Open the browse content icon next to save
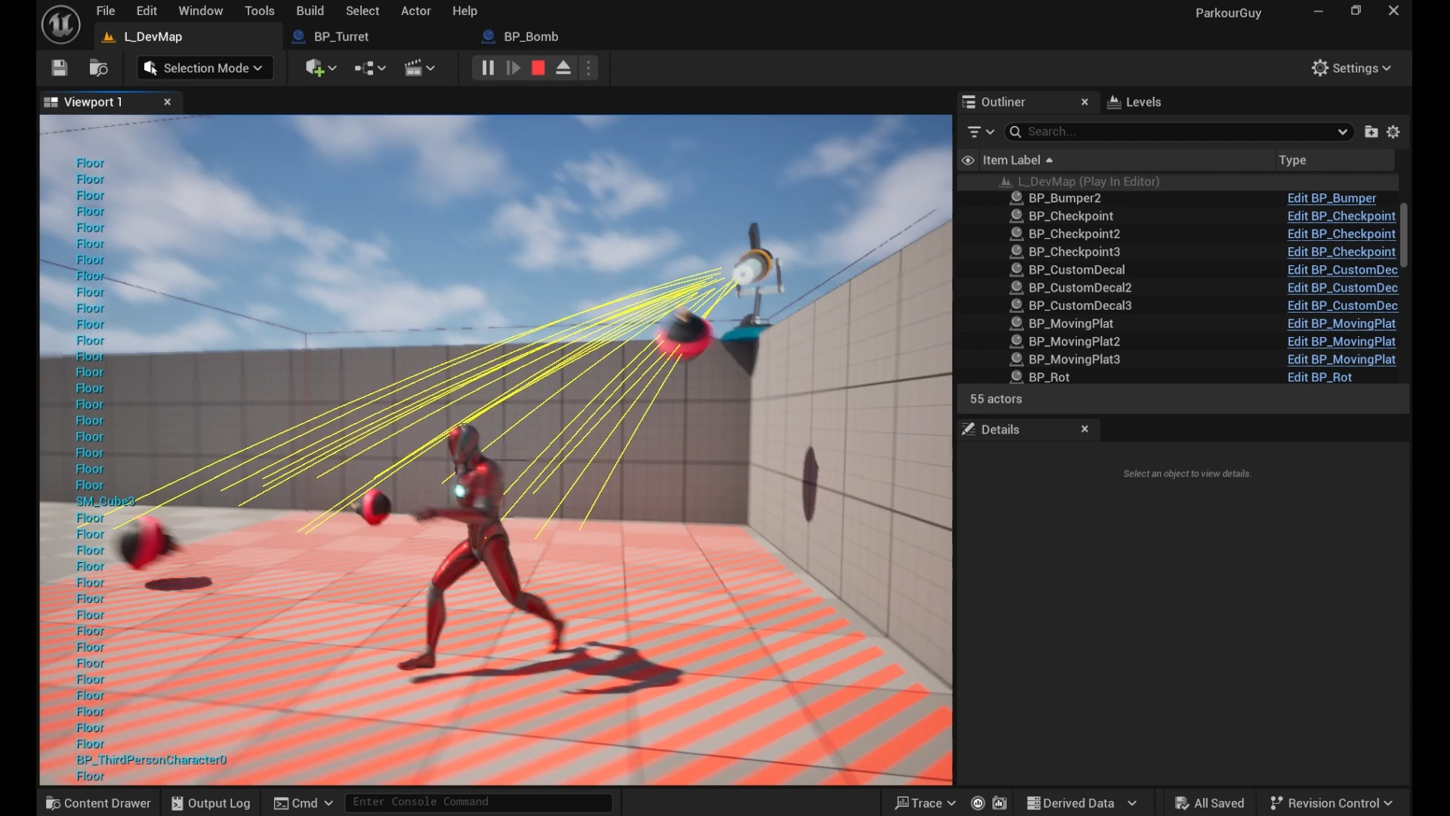Screen dimensions: 1450x816 click(x=98, y=68)
